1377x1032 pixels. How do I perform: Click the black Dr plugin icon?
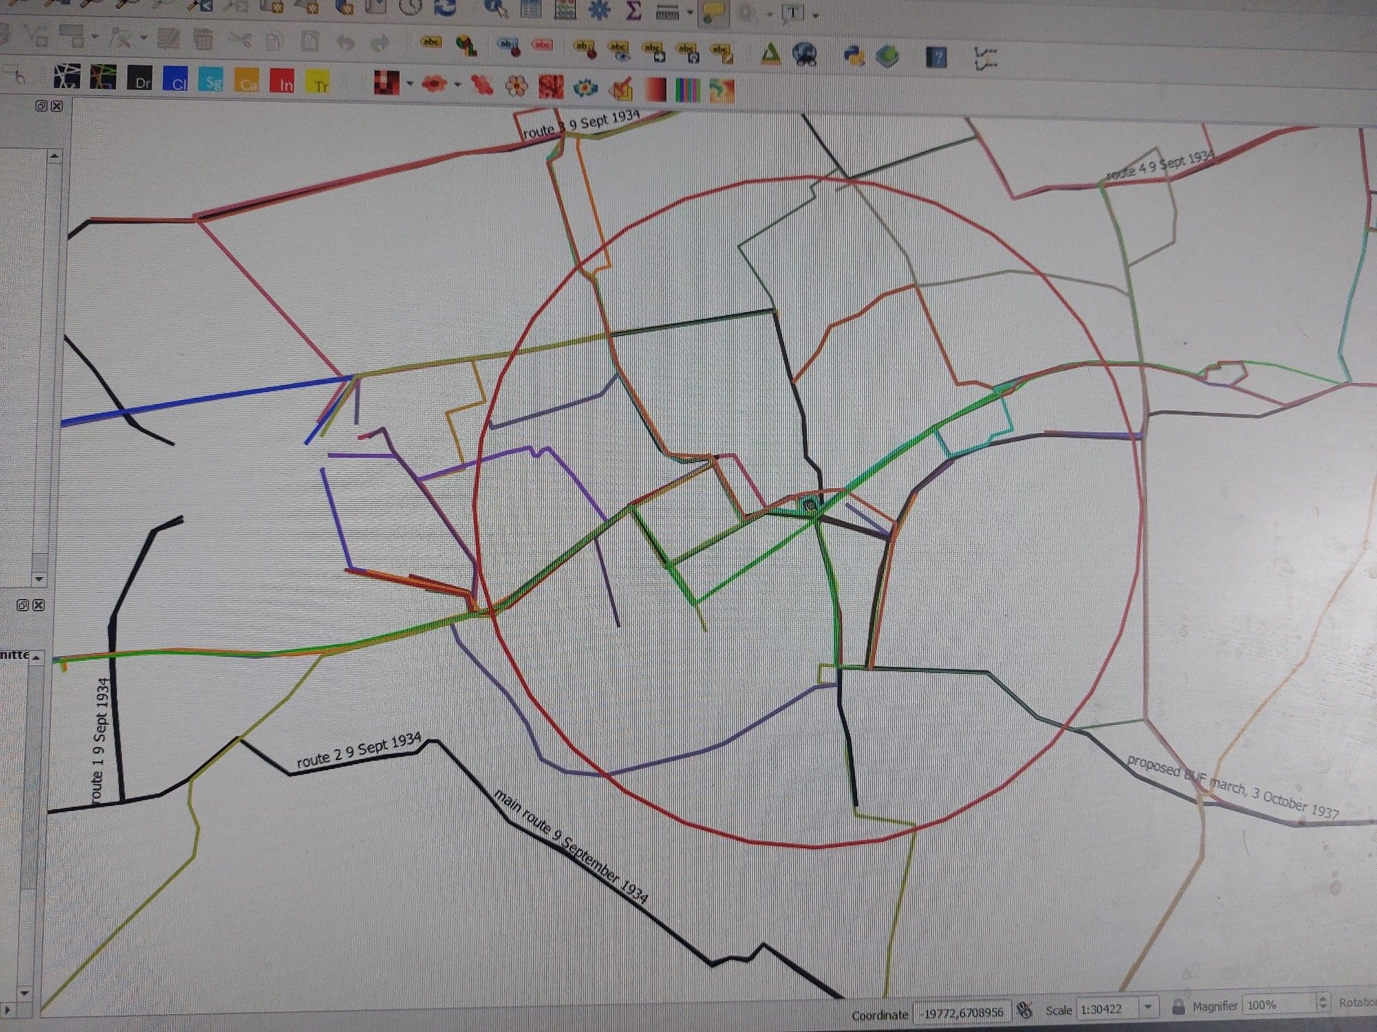(140, 79)
